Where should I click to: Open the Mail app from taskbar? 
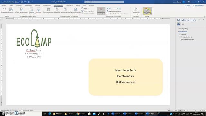[x=94, y=114]
